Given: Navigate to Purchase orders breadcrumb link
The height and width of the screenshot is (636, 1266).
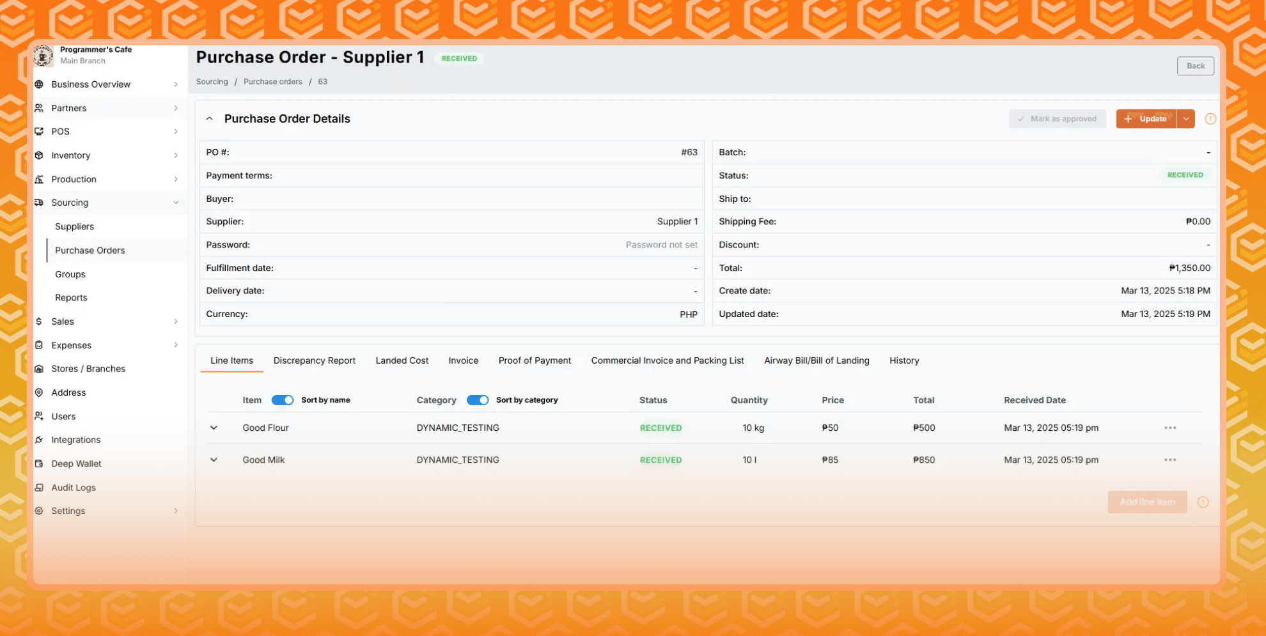Looking at the screenshot, I should point(273,81).
